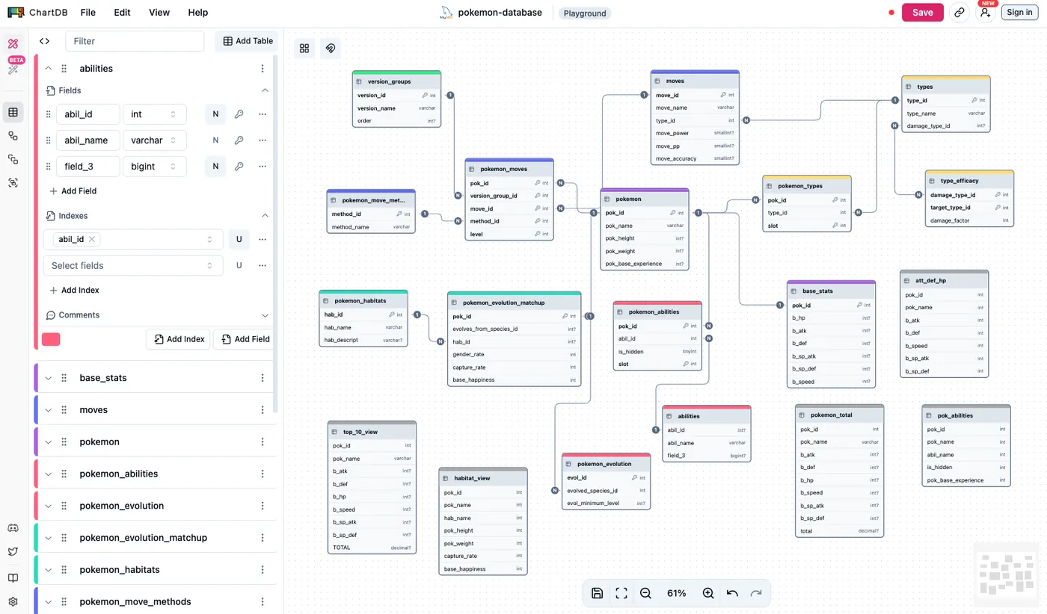1047x614 pixels.
Task: Click the share link icon beside Save
Action: click(x=960, y=13)
